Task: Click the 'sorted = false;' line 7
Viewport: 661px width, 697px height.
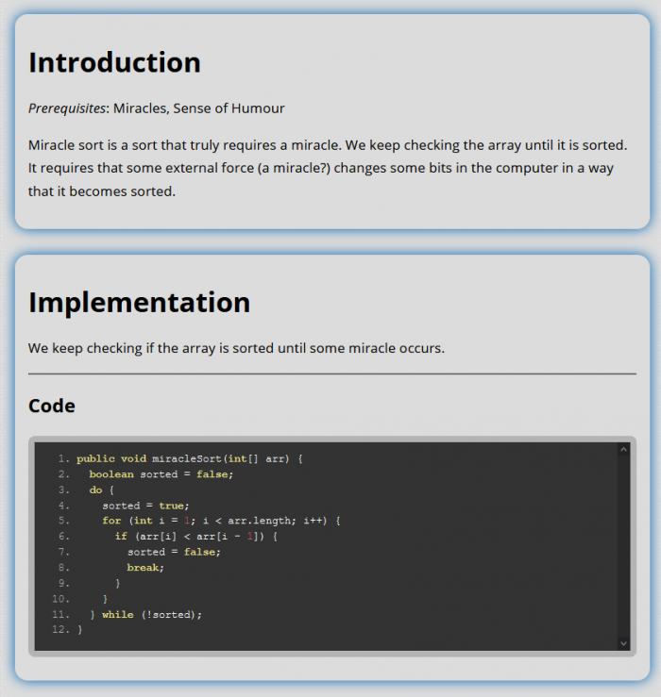Action: click(x=174, y=552)
